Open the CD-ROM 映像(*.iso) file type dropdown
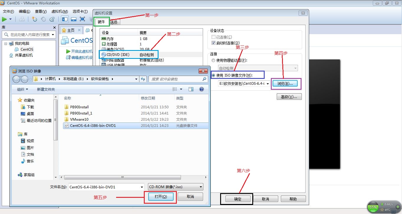This screenshot has width=402, height=214. click(x=176, y=187)
